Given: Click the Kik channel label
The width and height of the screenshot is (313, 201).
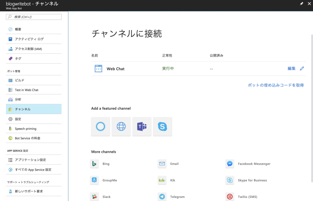Looking at the screenshot, I should (x=172, y=180).
